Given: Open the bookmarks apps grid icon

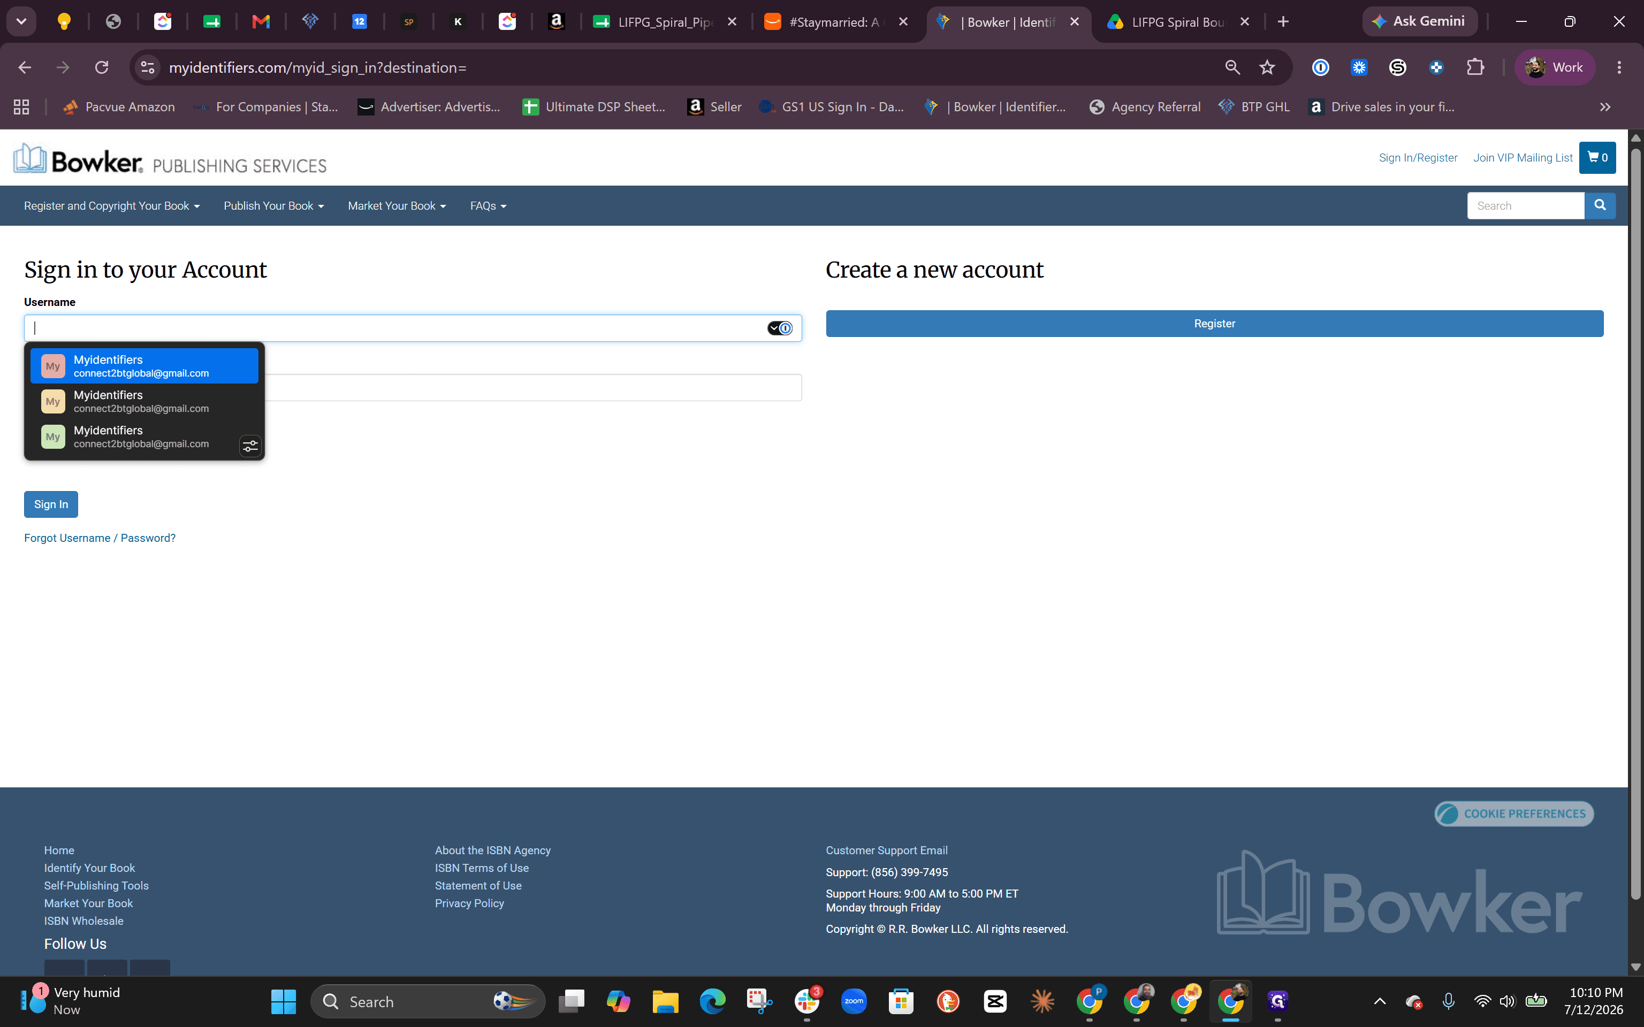Looking at the screenshot, I should [21, 106].
